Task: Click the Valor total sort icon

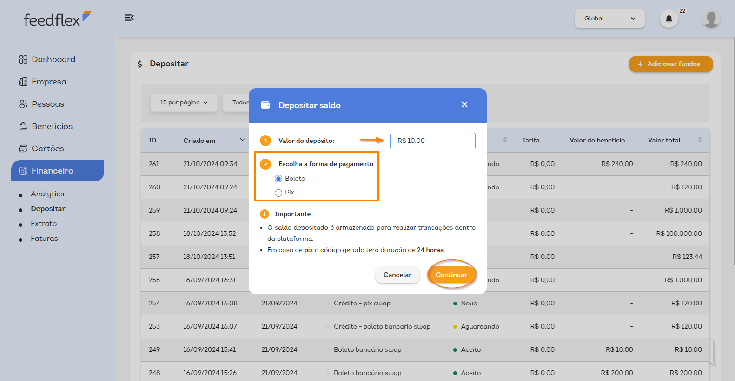Action: tap(700, 140)
